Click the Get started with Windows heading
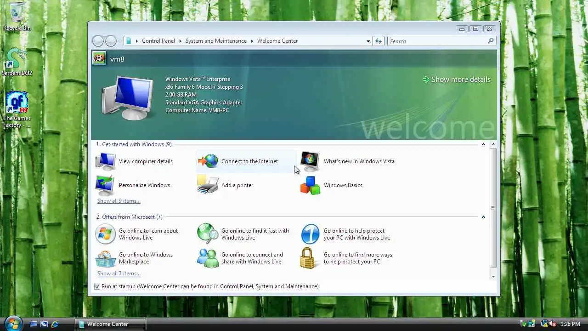588x331 pixels. pos(134,144)
